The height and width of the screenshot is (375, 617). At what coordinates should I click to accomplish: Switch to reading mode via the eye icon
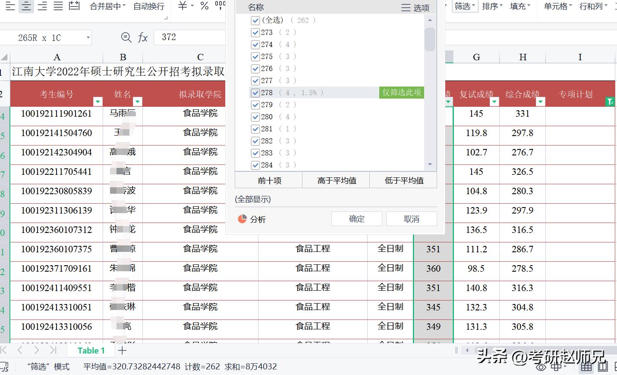tap(541, 367)
